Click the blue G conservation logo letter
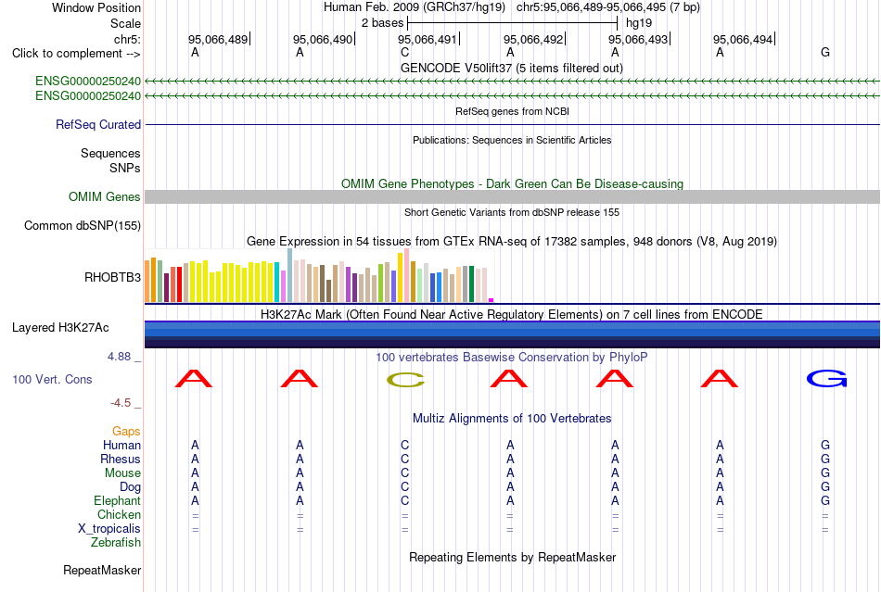Screen dimensions: 881x592 pyautogui.click(x=826, y=379)
